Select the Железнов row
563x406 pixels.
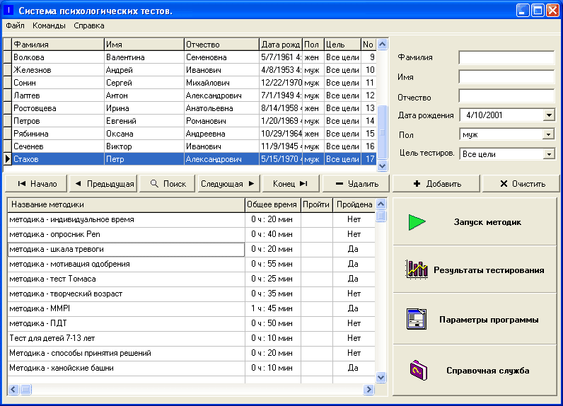194,70
